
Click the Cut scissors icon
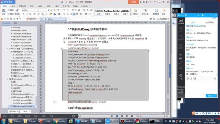tap(9, 10)
